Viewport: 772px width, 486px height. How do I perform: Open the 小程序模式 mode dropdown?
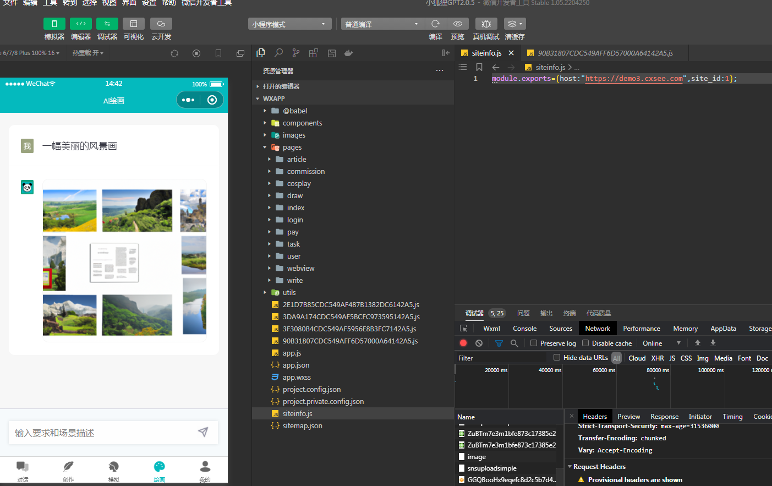[290, 24]
